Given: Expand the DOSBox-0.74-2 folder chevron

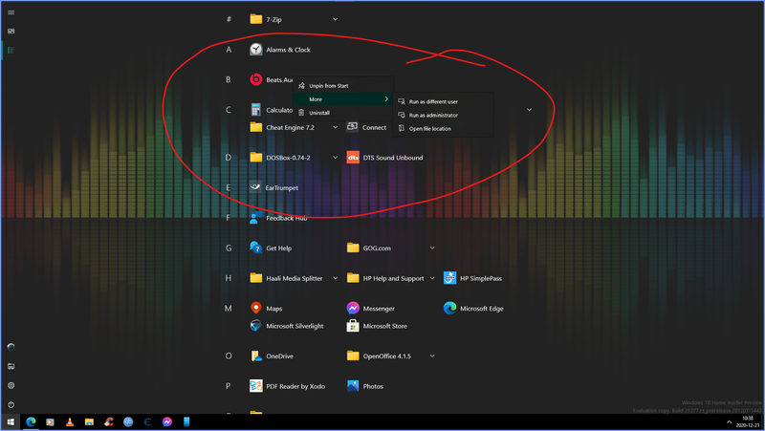Looking at the screenshot, I should [336, 158].
